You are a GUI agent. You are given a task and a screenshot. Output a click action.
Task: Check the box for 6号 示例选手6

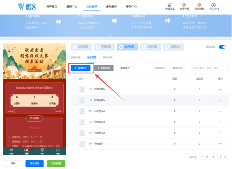(x=74, y=89)
